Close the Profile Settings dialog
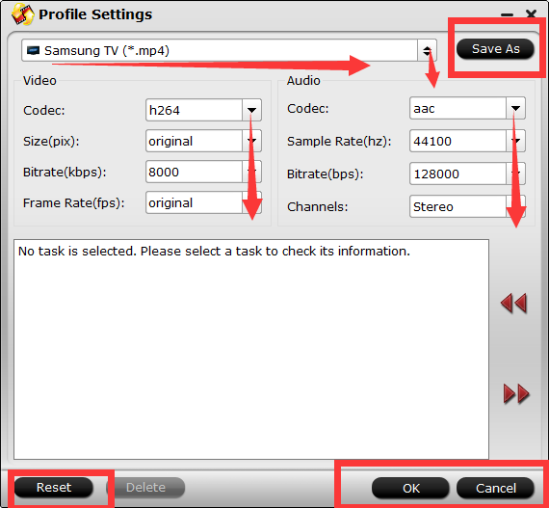The height and width of the screenshot is (508, 549). pos(531,14)
